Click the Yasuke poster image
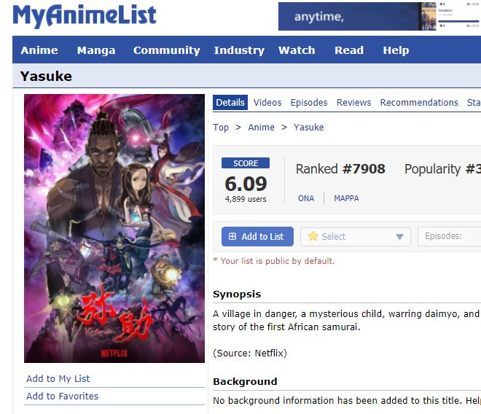 coord(114,228)
